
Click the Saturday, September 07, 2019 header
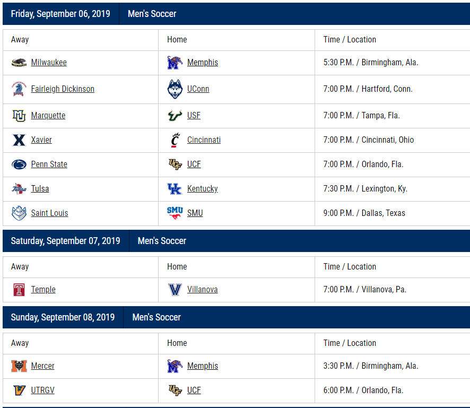tap(65, 241)
